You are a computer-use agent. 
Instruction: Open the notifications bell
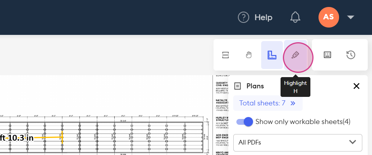295,17
